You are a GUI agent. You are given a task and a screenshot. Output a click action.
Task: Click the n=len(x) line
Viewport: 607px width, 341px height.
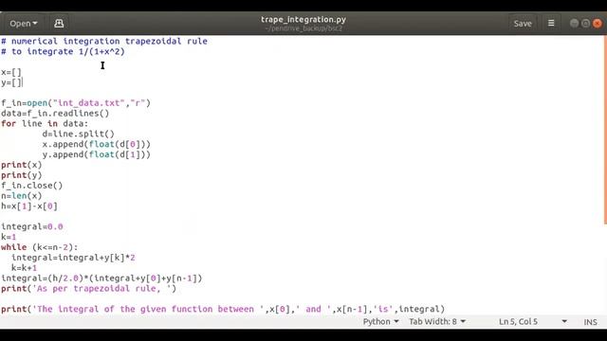click(x=21, y=196)
